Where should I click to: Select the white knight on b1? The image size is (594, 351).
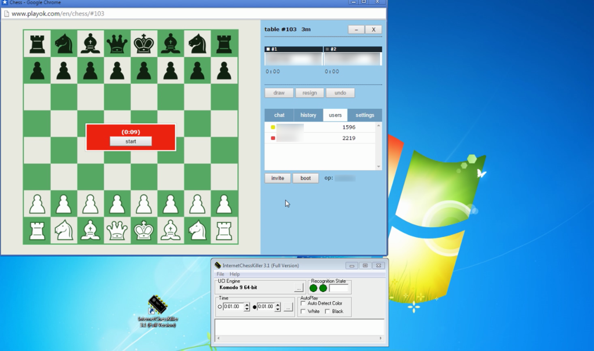(x=64, y=231)
